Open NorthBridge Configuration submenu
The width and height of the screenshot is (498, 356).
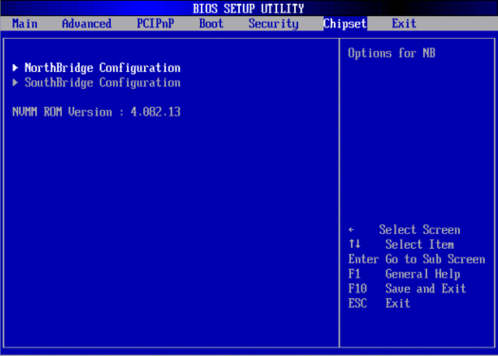coord(102,68)
